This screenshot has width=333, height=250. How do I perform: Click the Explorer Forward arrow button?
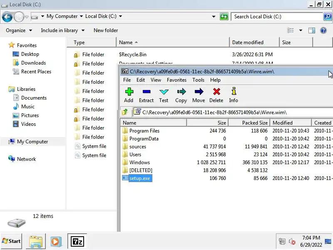[19, 17]
